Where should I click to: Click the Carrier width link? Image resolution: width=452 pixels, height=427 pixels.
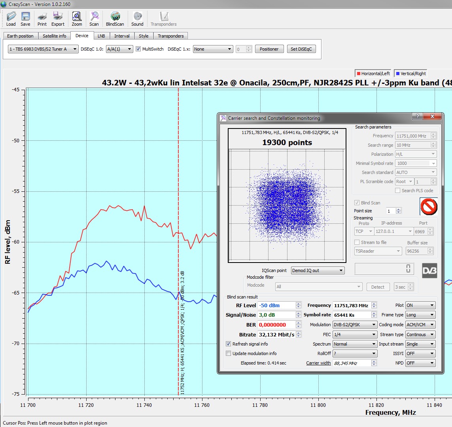click(x=318, y=363)
